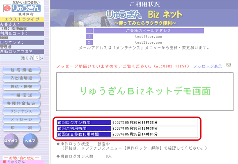Open the メッセージ menu button
This screenshot has width=238, height=164.
(21, 120)
